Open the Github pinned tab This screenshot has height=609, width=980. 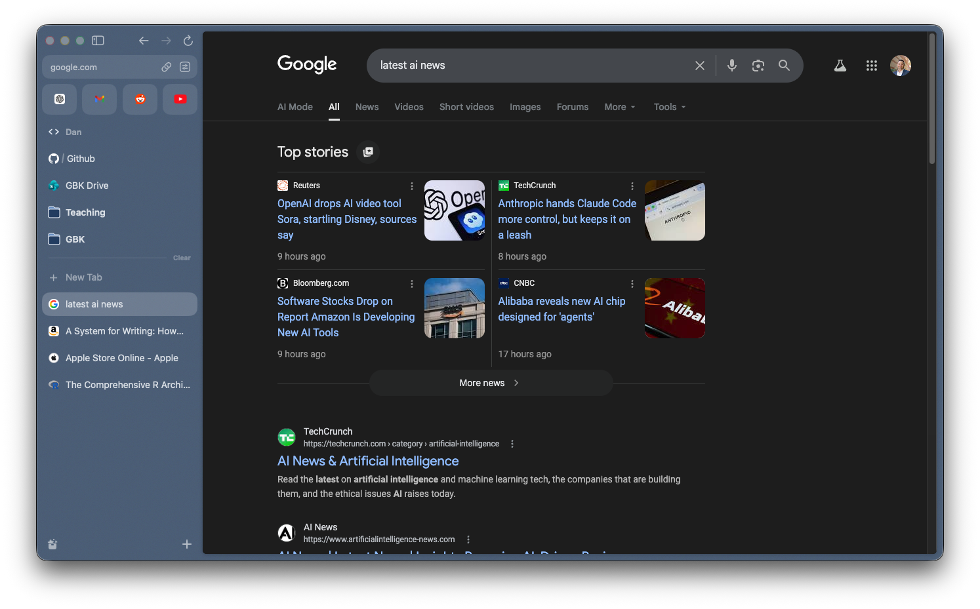point(119,159)
